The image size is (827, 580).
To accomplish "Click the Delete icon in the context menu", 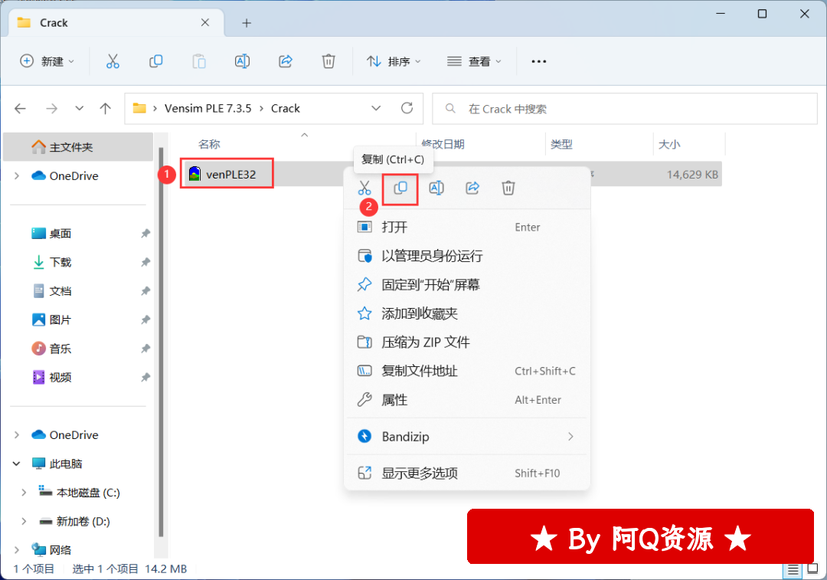I will click(508, 188).
